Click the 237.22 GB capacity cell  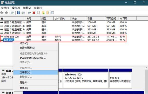click(93, 37)
